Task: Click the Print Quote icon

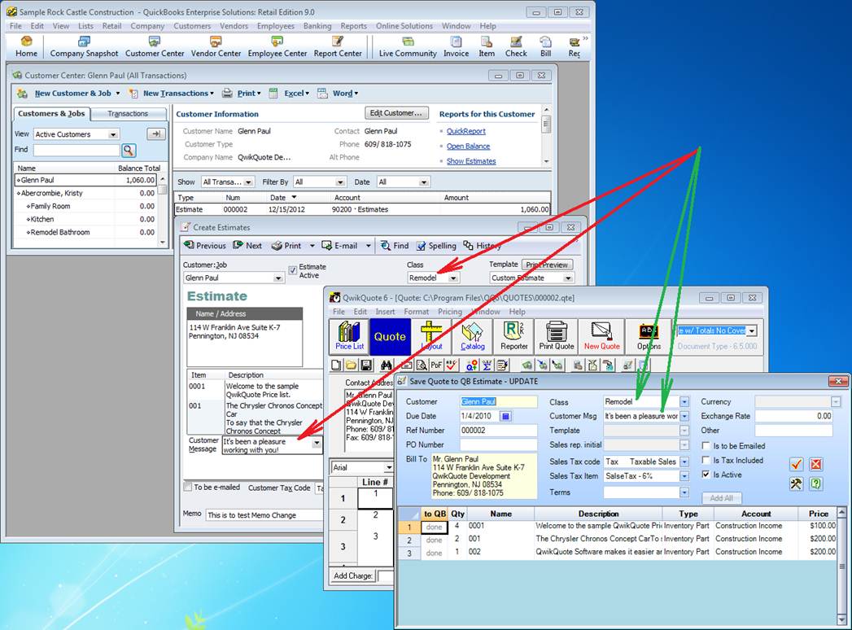Action: (x=557, y=335)
